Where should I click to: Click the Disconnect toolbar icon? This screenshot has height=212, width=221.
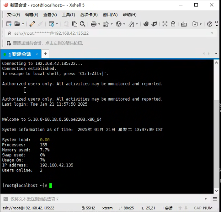point(40,24)
